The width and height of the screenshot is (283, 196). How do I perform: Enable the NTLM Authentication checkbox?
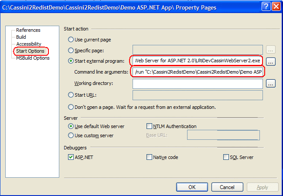coord(149,126)
